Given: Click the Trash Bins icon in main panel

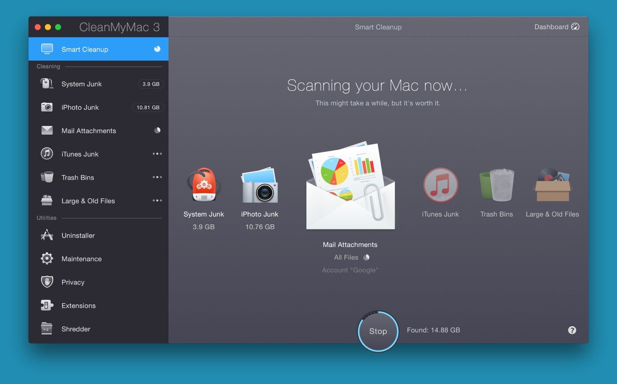Looking at the screenshot, I should 497,185.
